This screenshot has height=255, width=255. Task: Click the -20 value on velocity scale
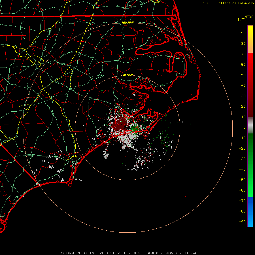(242, 148)
